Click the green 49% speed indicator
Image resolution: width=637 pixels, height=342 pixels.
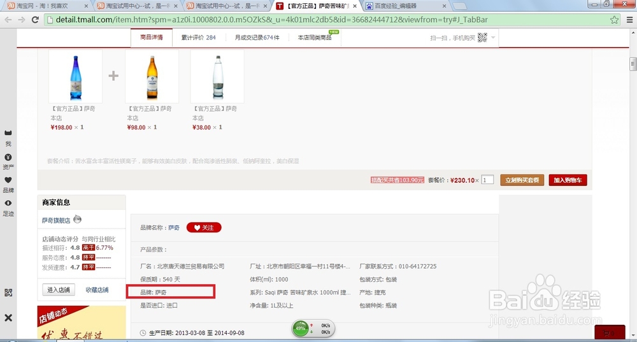click(x=301, y=328)
